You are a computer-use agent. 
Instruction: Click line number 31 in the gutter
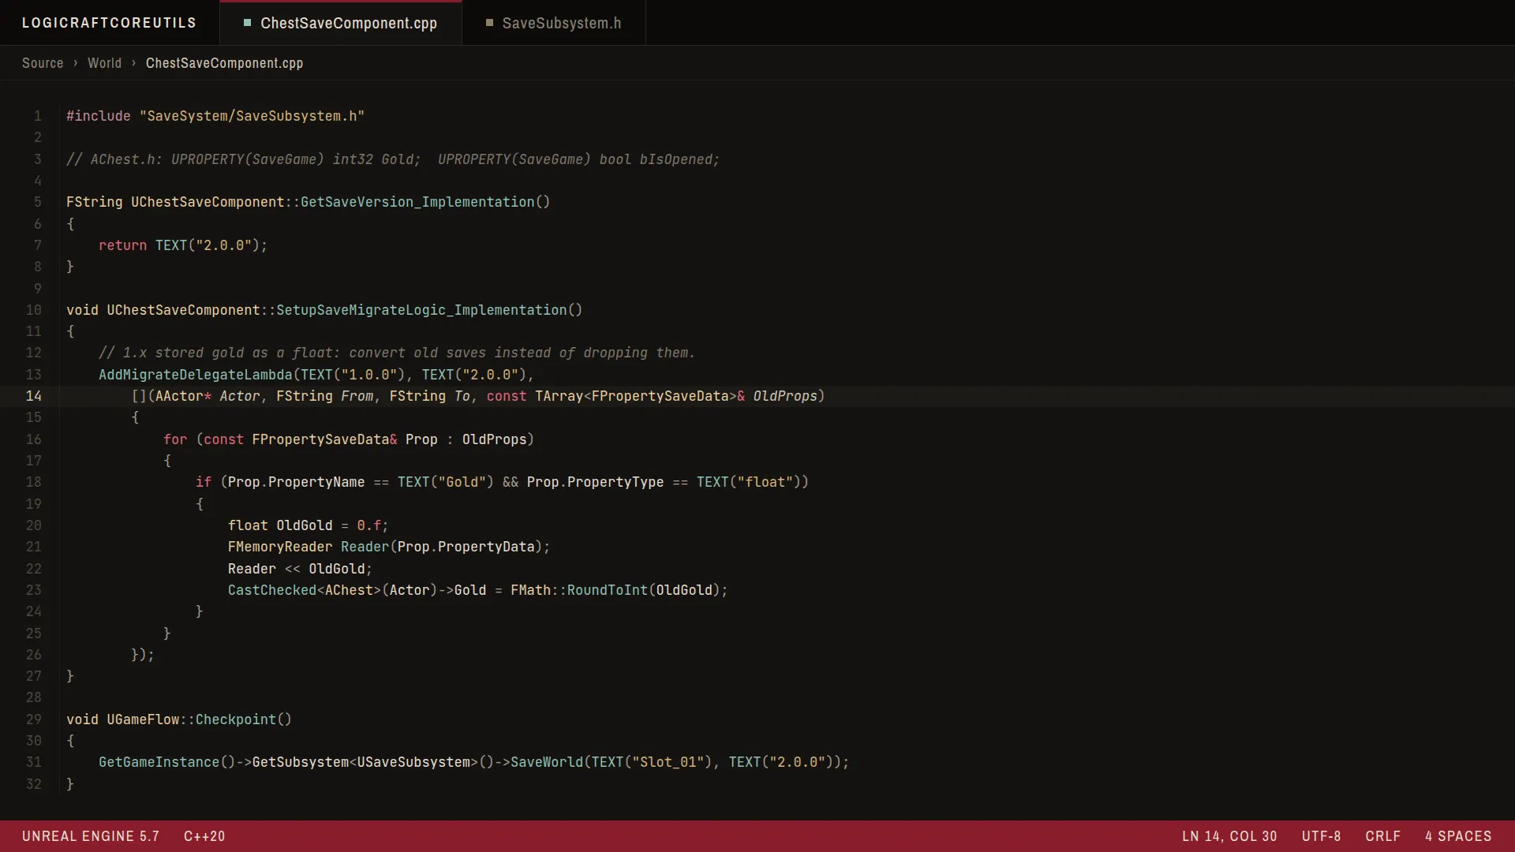[34, 762]
